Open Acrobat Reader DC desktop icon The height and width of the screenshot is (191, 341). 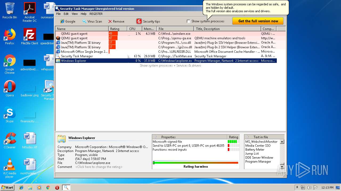click(x=30, y=12)
